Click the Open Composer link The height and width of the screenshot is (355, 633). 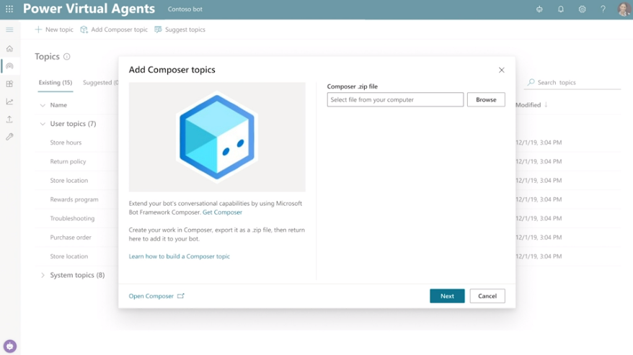[x=151, y=296]
